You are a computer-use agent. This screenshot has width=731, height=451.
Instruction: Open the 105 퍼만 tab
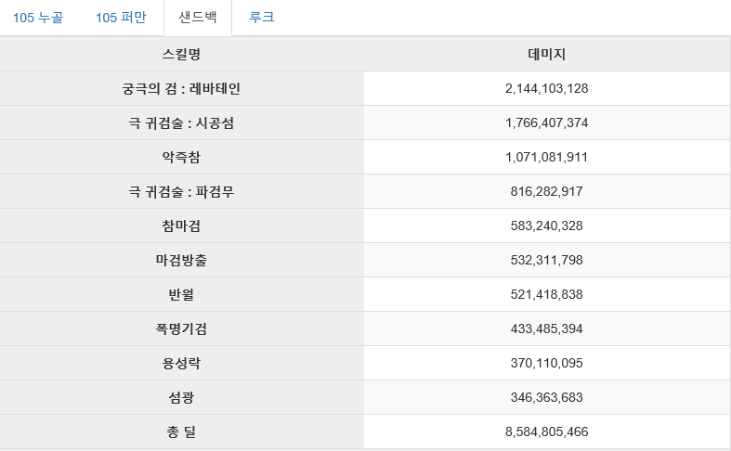point(121,18)
